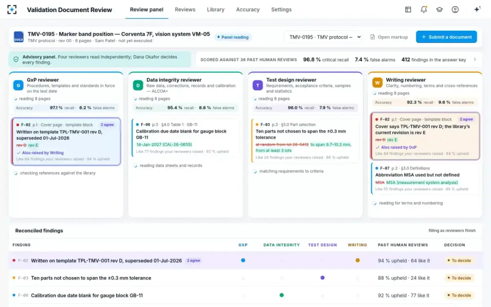Viewport: 491px width, 307px height.
Task: Open Writing reviewer F-02 cover finding card
Action: pyautogui.click(x=425, y=136)
